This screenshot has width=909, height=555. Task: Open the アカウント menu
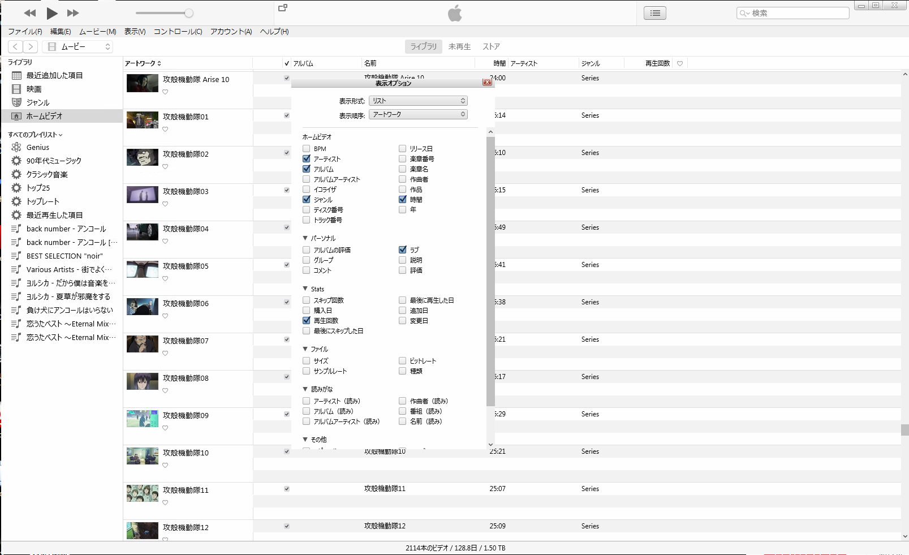coord(231,32)
